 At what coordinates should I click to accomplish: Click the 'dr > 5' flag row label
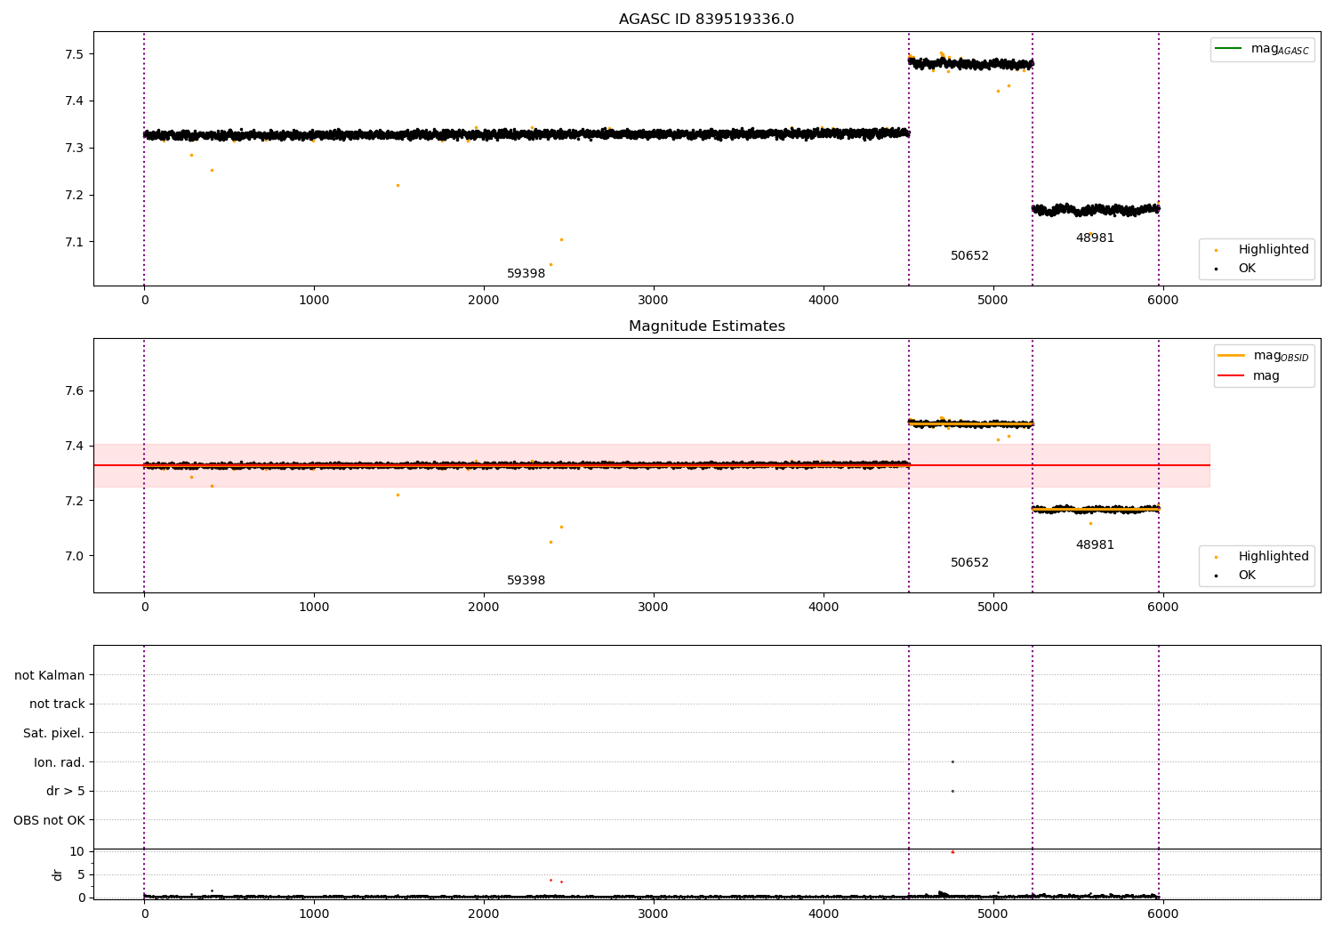click(66, 791)
